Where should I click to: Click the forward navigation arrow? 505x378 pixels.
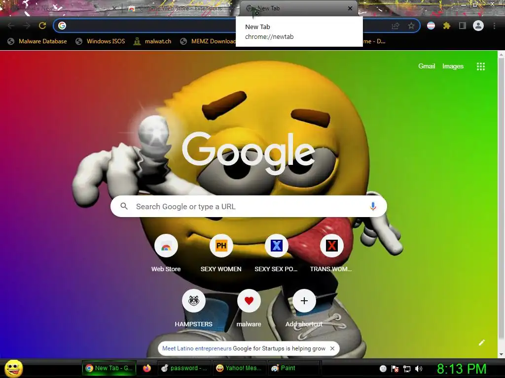(x=27, y=26)
